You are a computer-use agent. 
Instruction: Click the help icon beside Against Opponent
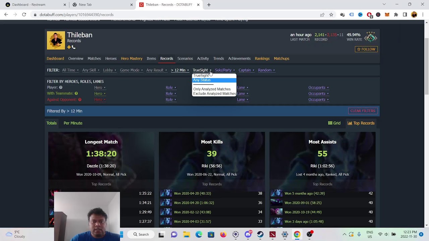coord(80,99)
